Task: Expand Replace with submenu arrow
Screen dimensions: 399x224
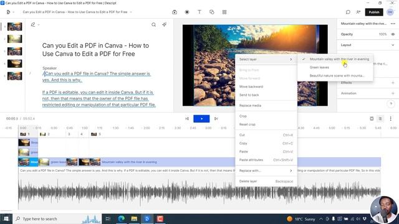Action: click(x=291, y=170)
